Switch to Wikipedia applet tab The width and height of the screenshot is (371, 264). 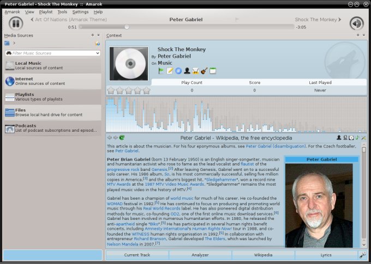[x=263, y=255]
